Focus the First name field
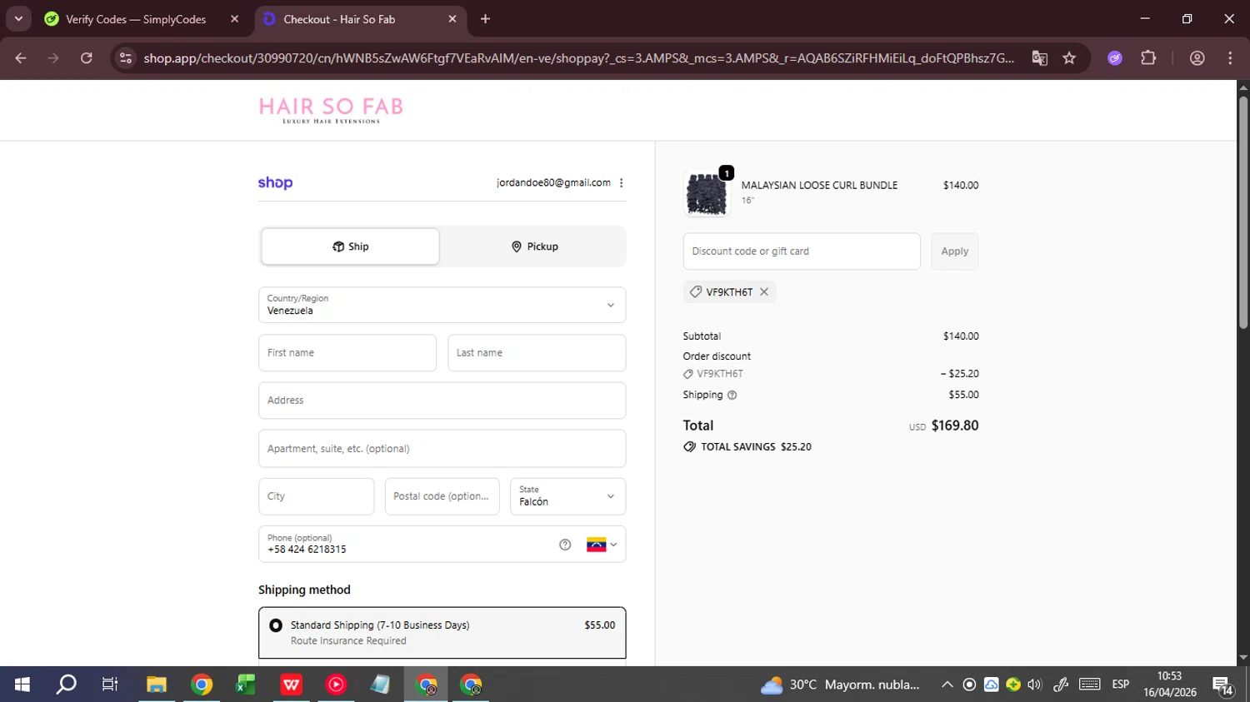 coord(347,353)
